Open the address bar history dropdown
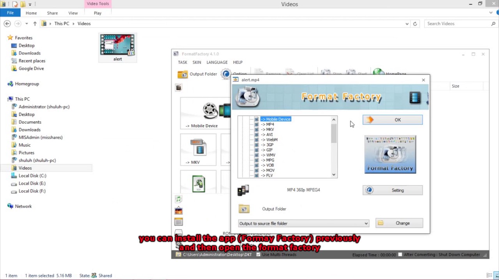Image resolution: width=499 pixels, height=280 pixels. pos(407,24)
